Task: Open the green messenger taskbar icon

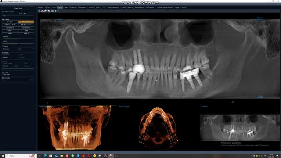Action: [x=72, y=156]
